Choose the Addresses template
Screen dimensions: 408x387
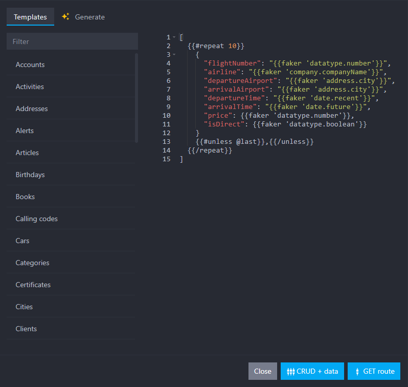coord(32,109)
